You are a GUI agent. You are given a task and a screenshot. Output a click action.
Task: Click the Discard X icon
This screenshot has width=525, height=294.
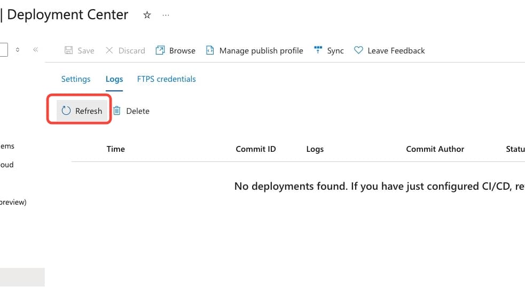[109, 50]
